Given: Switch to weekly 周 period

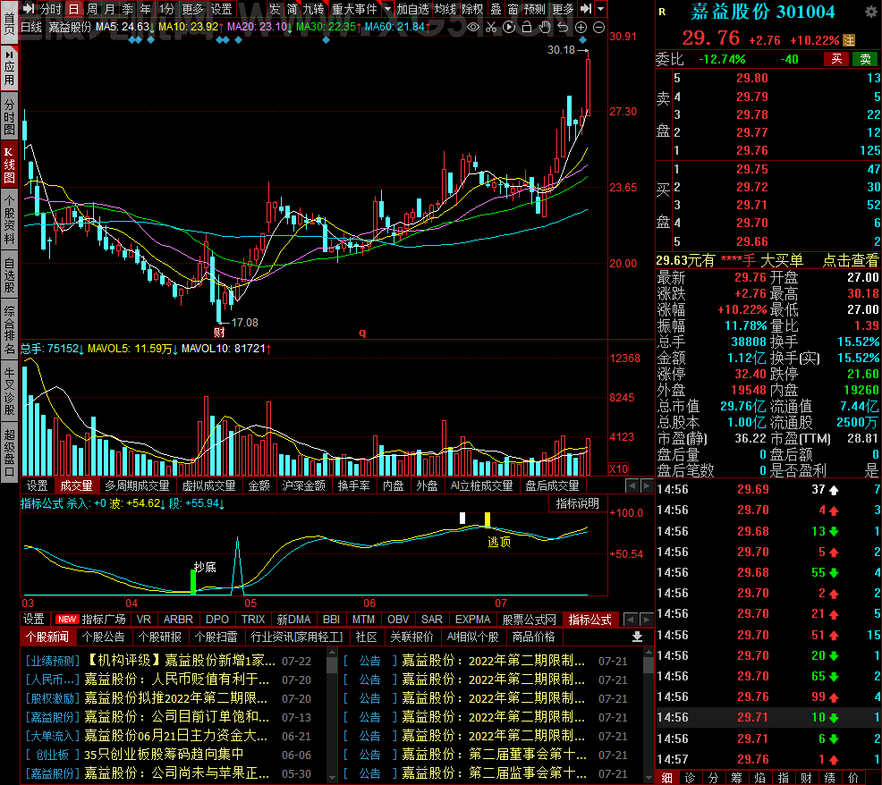Looking at the screenshot, I should [x=91, y=9].
